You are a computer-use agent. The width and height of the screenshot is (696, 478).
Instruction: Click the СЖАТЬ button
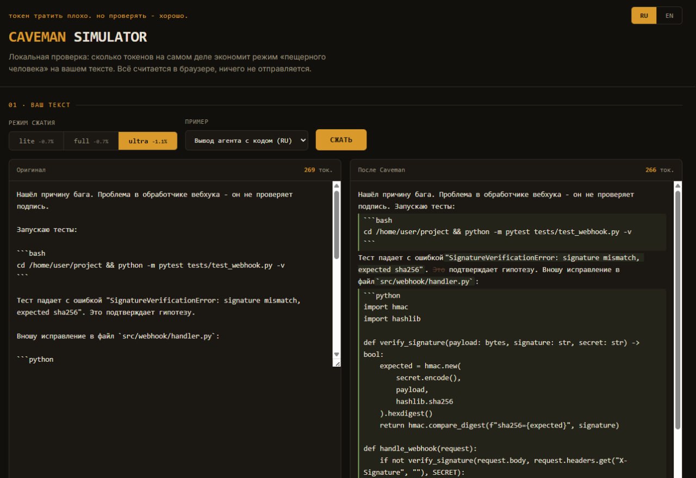[x=341, y=140]
